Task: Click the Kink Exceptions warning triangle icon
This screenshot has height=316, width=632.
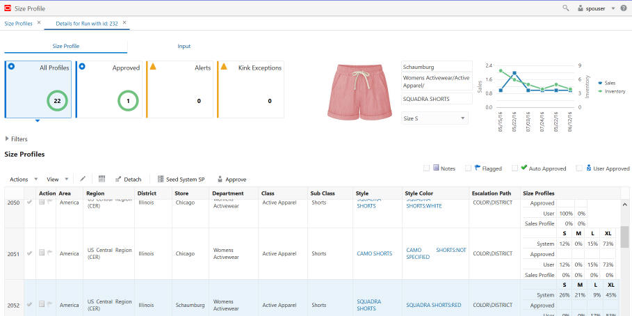Action: (224, 66)
